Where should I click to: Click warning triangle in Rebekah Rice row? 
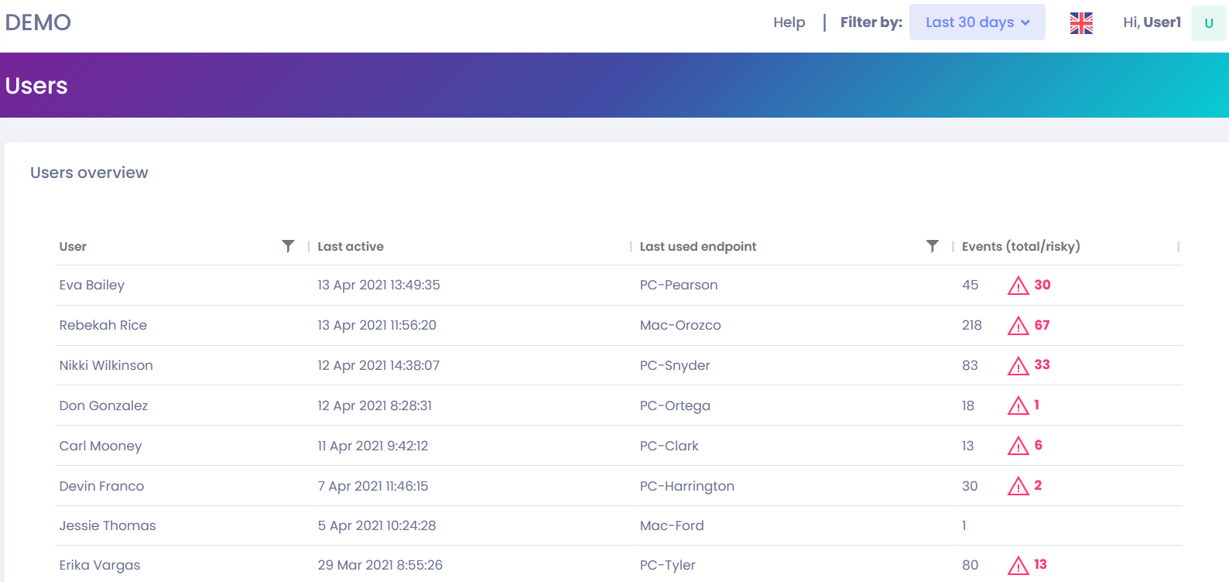1018,326
